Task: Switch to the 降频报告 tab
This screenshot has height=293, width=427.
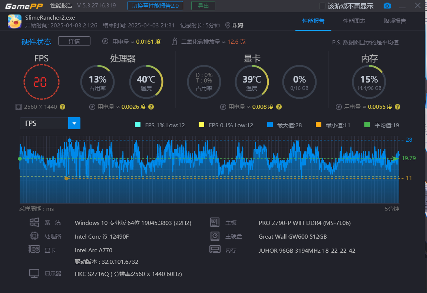Action: pyautogui.click(x=395, y=21)
